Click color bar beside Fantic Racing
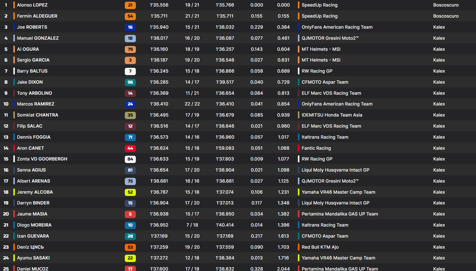476x271 pixels. 298,148
